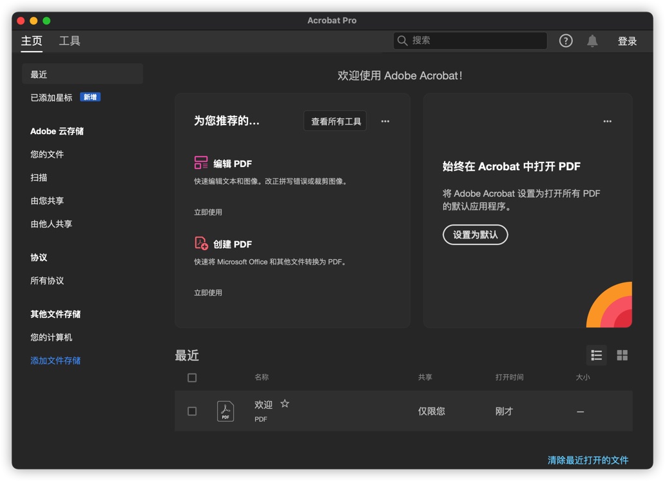Open 已添加星标 in the sidebar
The image size is (665, 481).
(x=52, y=97)
